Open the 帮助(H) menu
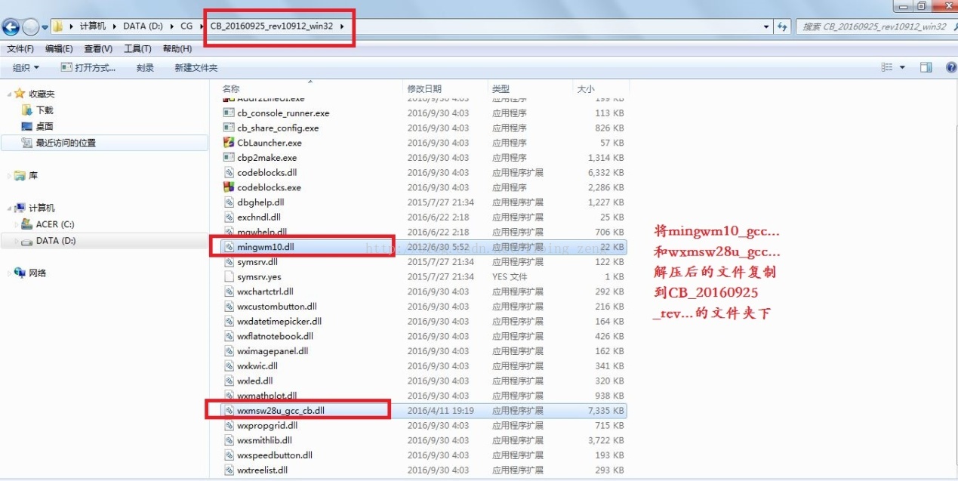 (x=177, y=48)
